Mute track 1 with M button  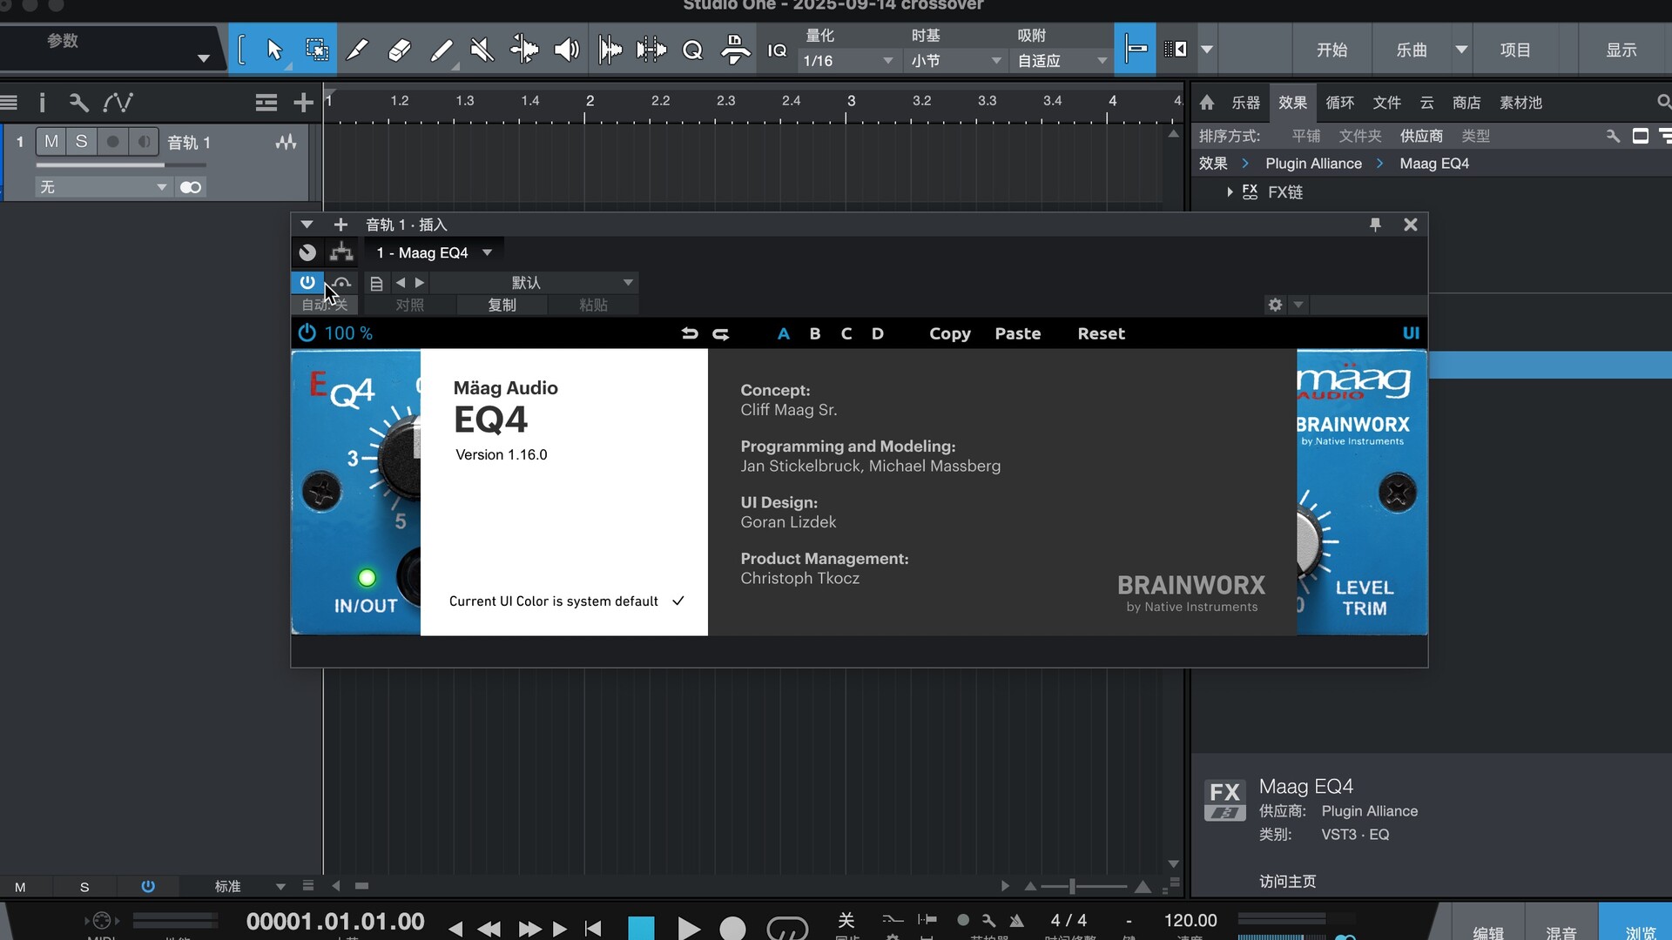(51, 141)
